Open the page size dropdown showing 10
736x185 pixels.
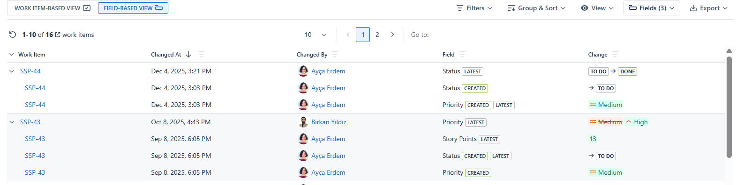pyautogui.click(x=315, y=35)
